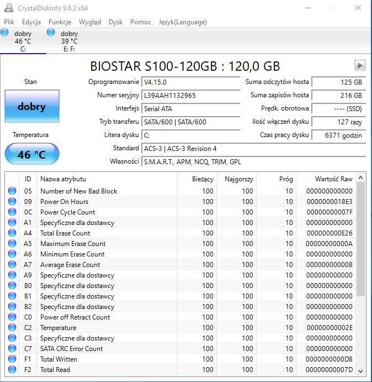Click the Bieżący column header
372x382 pixels.
click(196, 179)
